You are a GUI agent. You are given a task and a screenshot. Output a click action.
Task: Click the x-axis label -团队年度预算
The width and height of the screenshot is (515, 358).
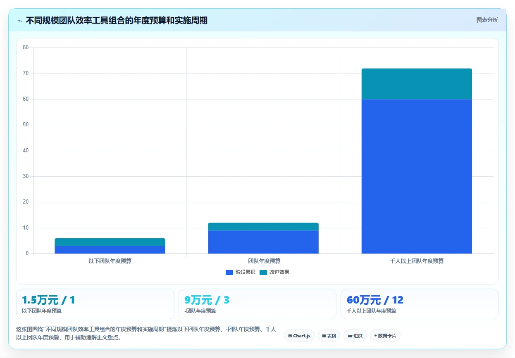[263, 261]
